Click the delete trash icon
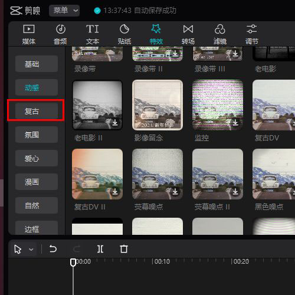The height and width of the screenshot is (295, 295). pos(124,249)
